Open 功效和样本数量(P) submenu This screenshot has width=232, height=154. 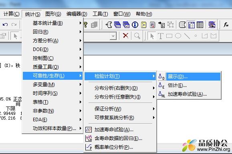(x=53, y=128)
